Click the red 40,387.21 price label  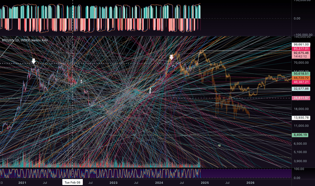(x=301, y=82)
